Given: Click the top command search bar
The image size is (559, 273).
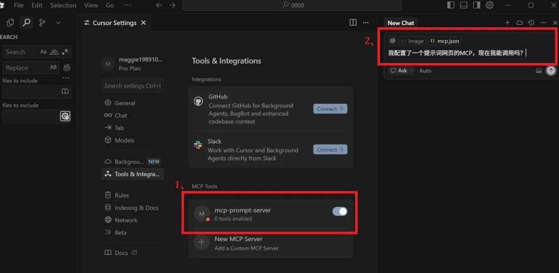Looking at the screenshot, I should coord(292,5).
